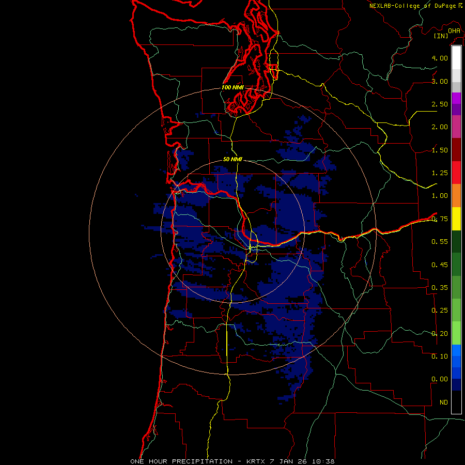Click the black ND legend swatch

click(456, 402)
